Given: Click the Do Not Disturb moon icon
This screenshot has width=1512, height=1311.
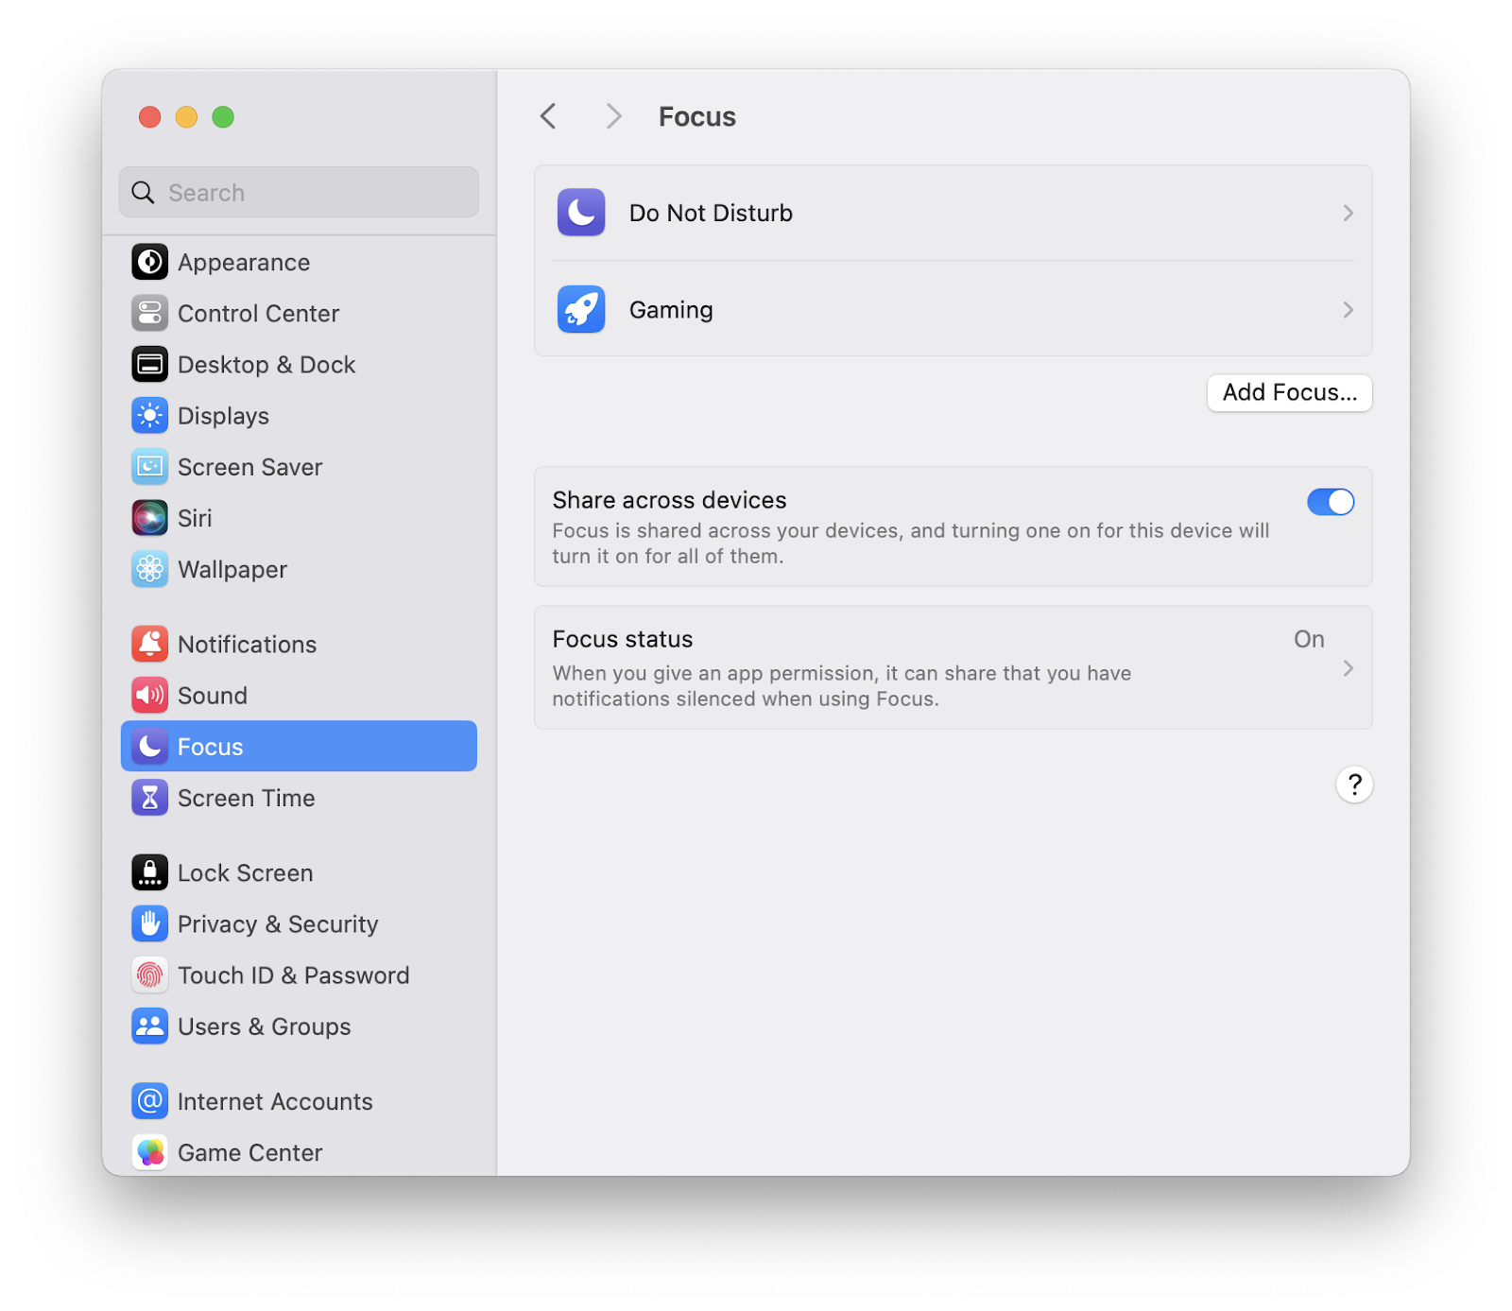Looking at the screenshot, I should 581,213.
